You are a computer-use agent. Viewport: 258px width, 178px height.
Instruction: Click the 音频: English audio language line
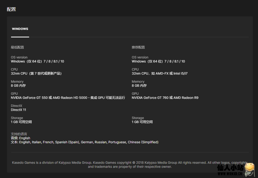point(20,138)
